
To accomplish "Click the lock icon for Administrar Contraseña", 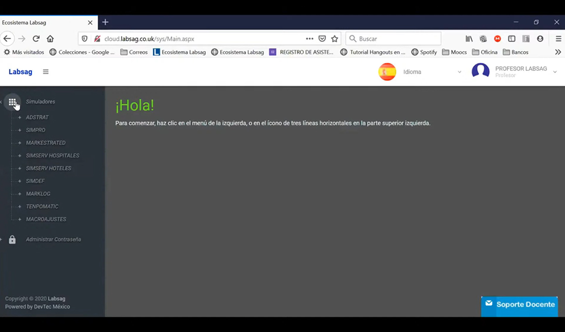I will coord(12,240).
